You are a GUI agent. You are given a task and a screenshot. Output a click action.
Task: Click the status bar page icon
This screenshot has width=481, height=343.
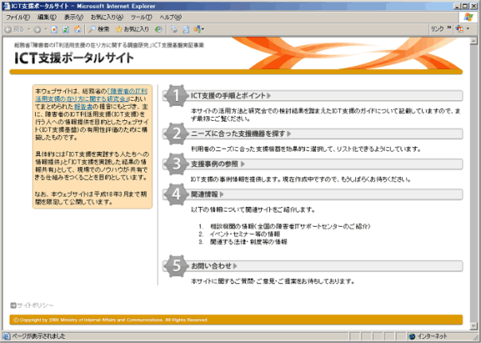[6, 337]
